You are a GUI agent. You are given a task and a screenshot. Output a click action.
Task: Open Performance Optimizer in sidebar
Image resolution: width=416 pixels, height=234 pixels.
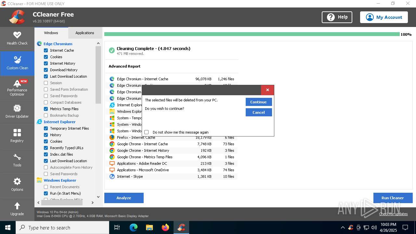pos(17,88)
